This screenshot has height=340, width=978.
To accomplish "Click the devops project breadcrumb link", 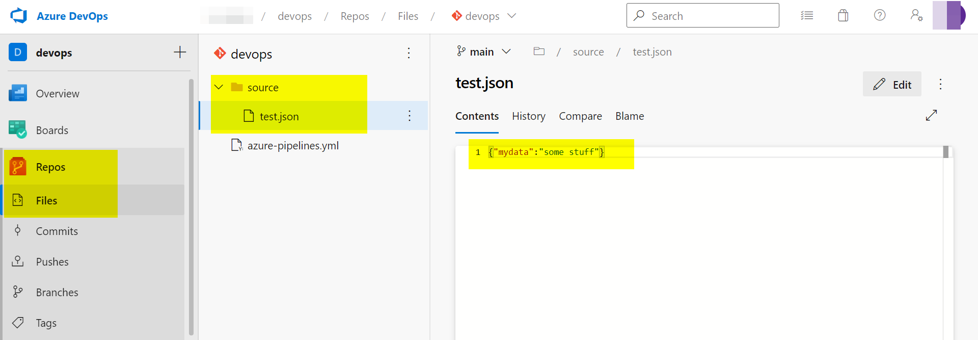I will [x=294, y=16].
